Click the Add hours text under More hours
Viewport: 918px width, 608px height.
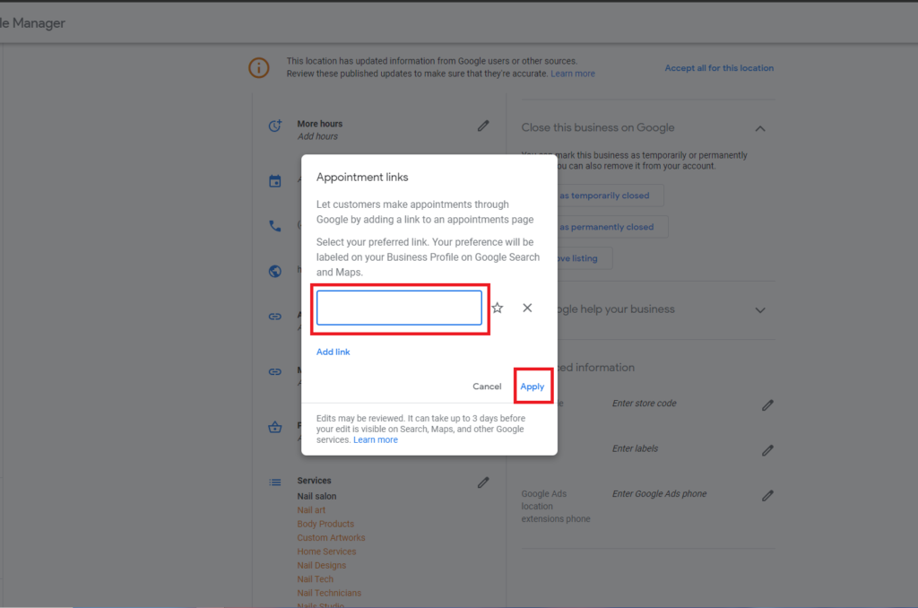[317, 136]
